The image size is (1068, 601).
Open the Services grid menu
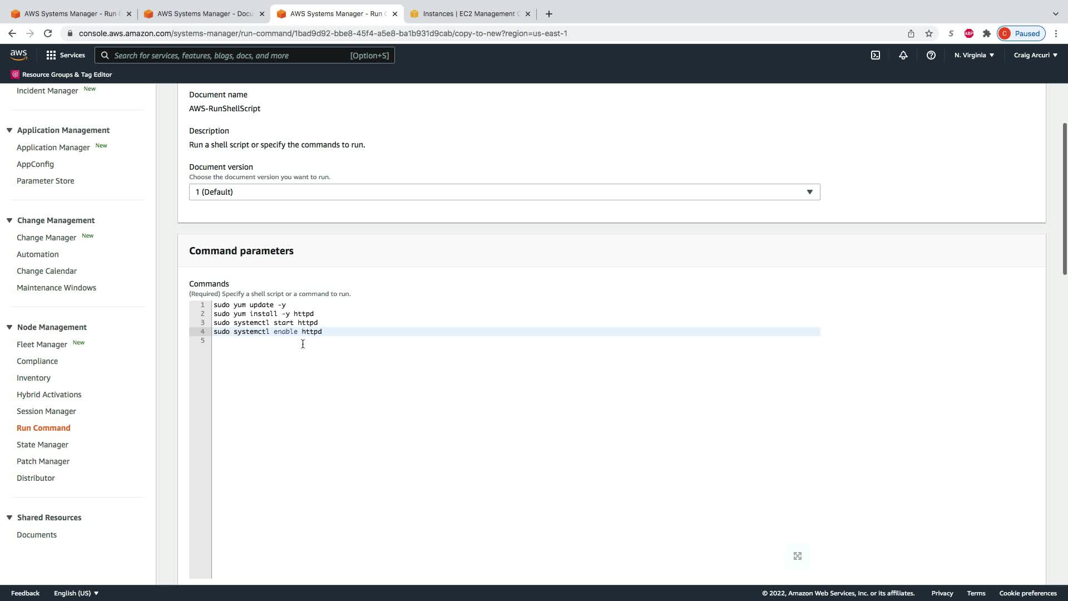[x=66, y=55]
